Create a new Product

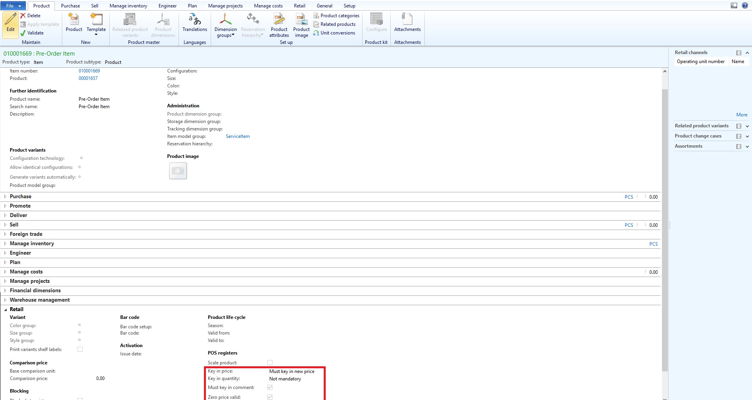click(74, 23)
